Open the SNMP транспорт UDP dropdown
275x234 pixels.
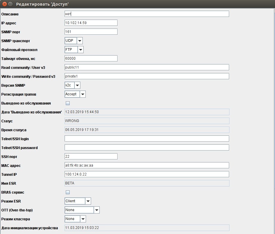pos(79,41)
